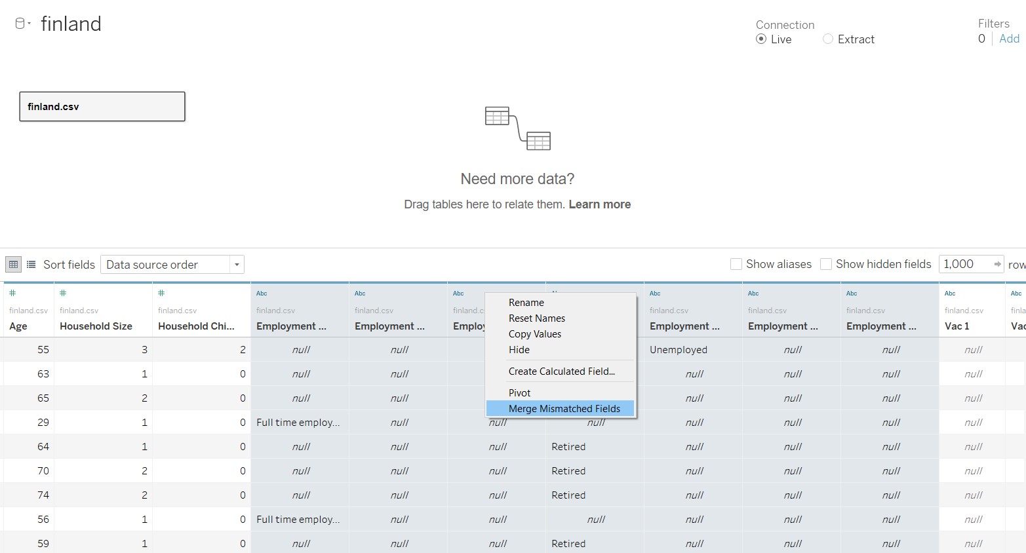Add a new data source filter
The height and width of the screenshot is (553, 1026).
point(1009,39)
